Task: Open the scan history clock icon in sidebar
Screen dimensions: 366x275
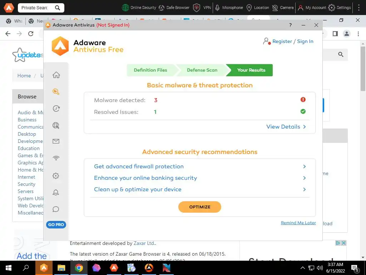Action: [56, 108]
